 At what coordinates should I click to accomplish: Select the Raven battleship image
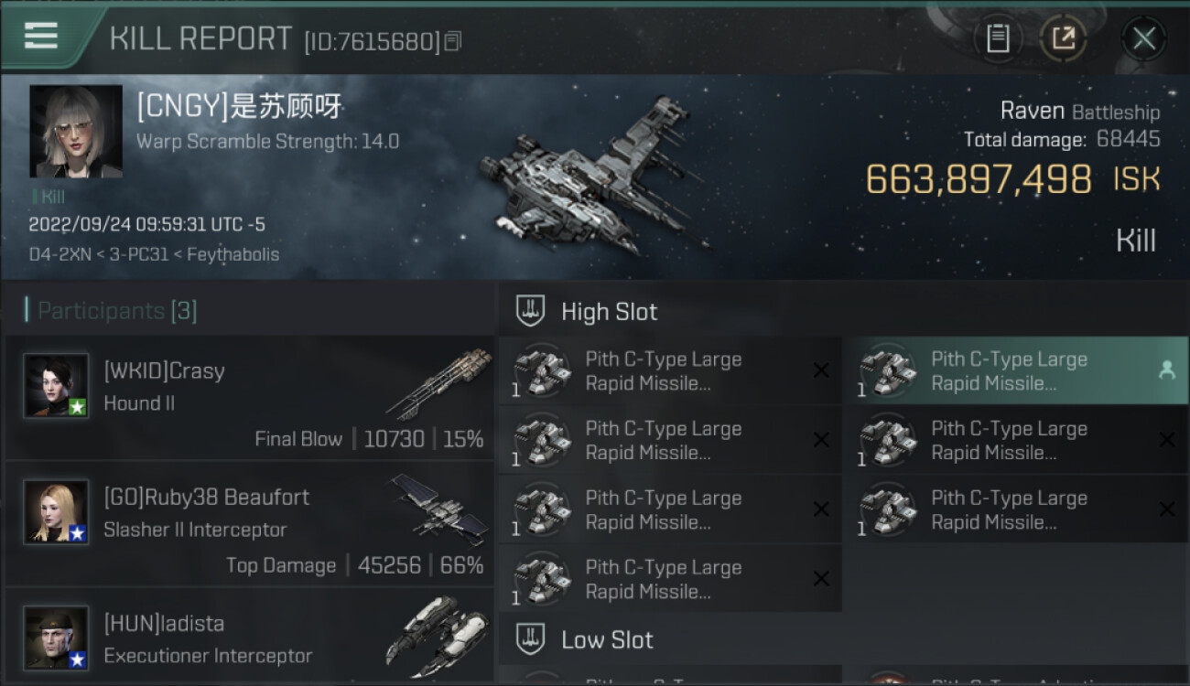coord(593,176)
